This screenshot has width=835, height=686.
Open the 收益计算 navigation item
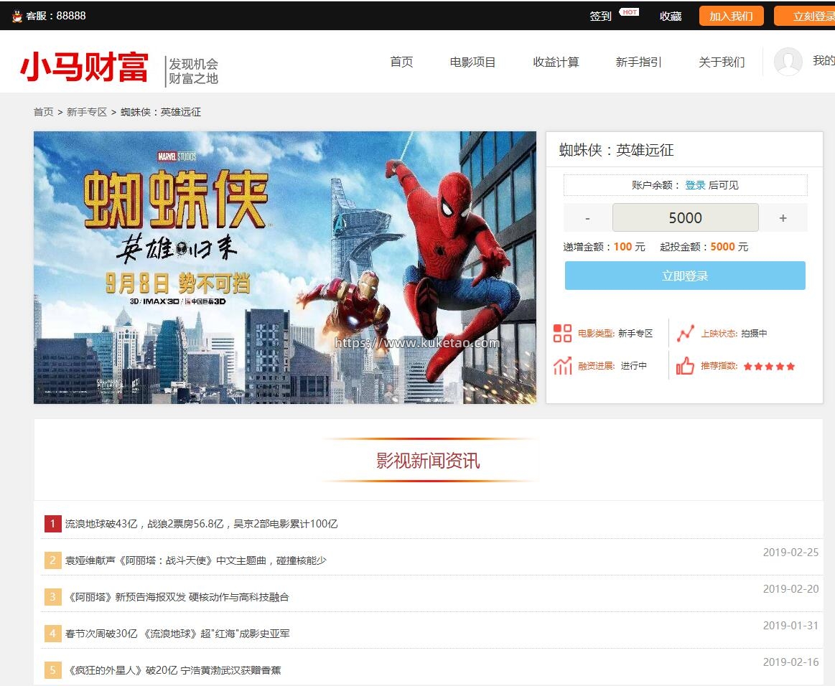click(556, 62)
